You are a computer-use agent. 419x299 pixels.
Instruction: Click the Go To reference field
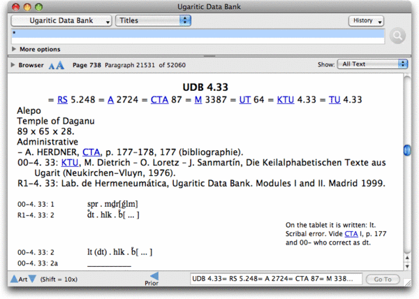pos(276,279)
